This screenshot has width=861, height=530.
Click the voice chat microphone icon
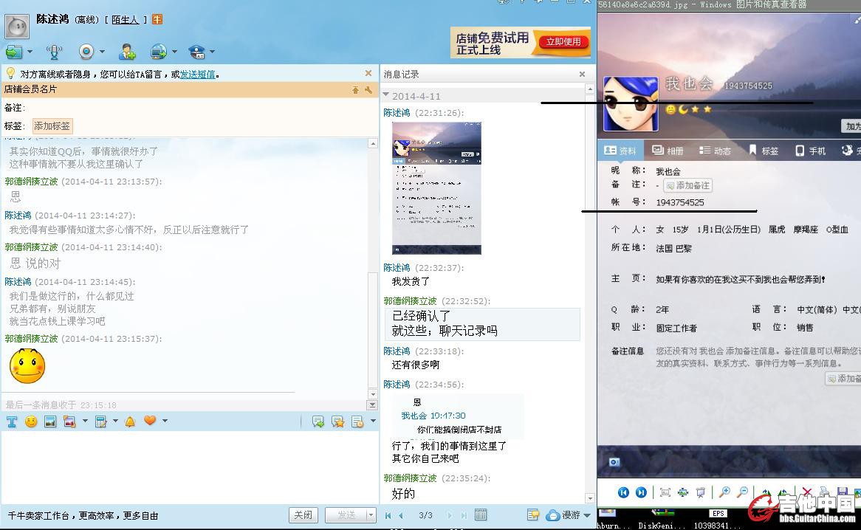coord(54,52)
